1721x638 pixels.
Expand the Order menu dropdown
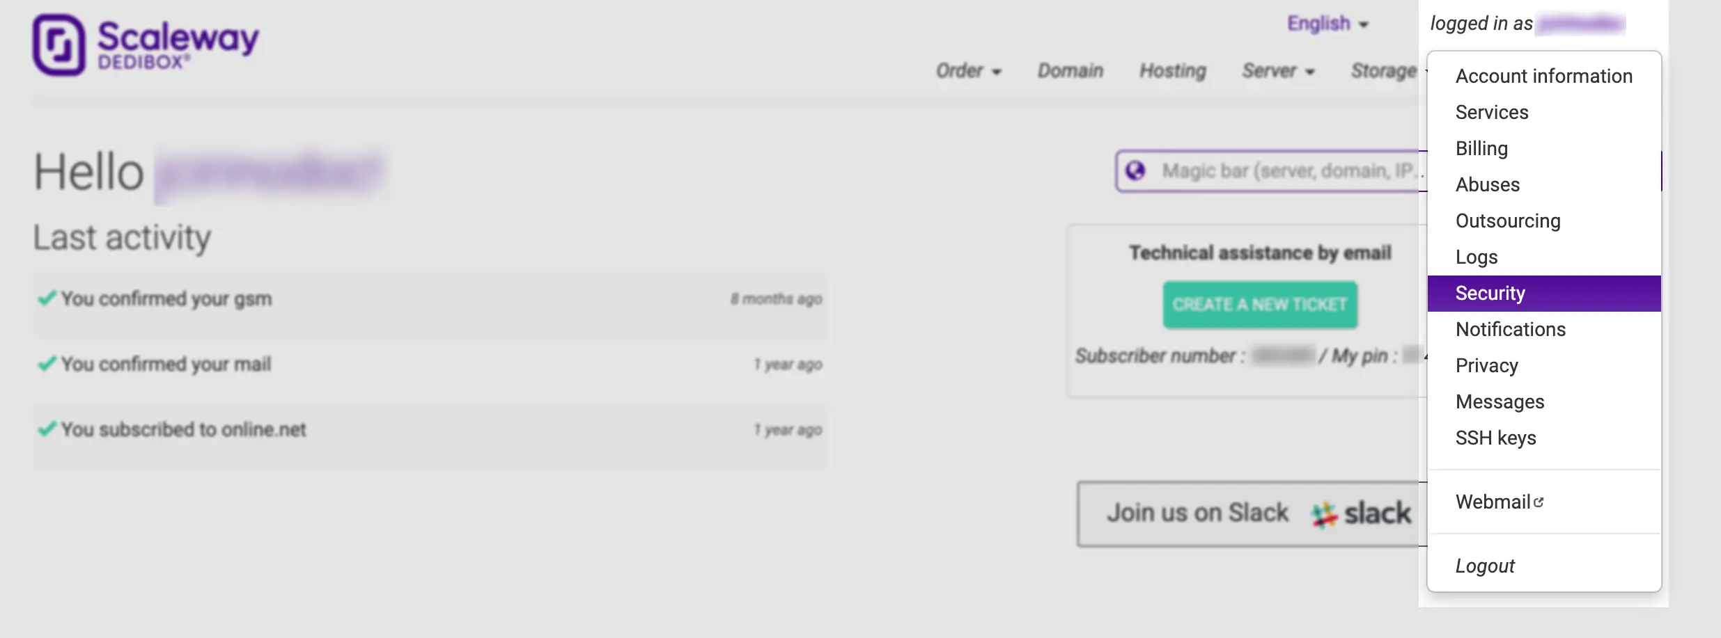click(x=967, y=71)
